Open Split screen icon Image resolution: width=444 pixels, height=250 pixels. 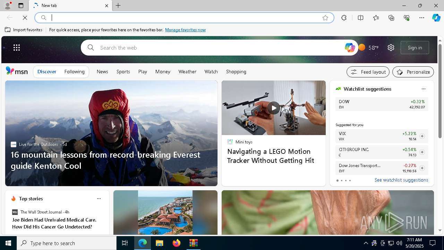click(x=360, y=18)
